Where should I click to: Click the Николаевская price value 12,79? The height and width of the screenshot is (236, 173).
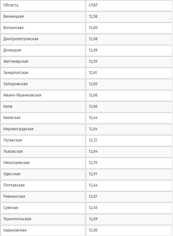(x=93, y=163)
